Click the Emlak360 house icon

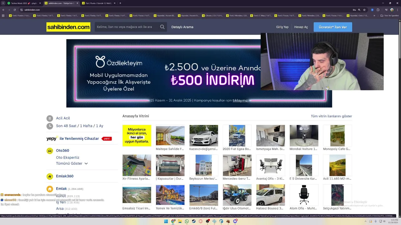coord(49,176)
